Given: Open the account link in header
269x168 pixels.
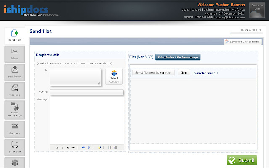Looking at the screenshot, I should (196, 10).
